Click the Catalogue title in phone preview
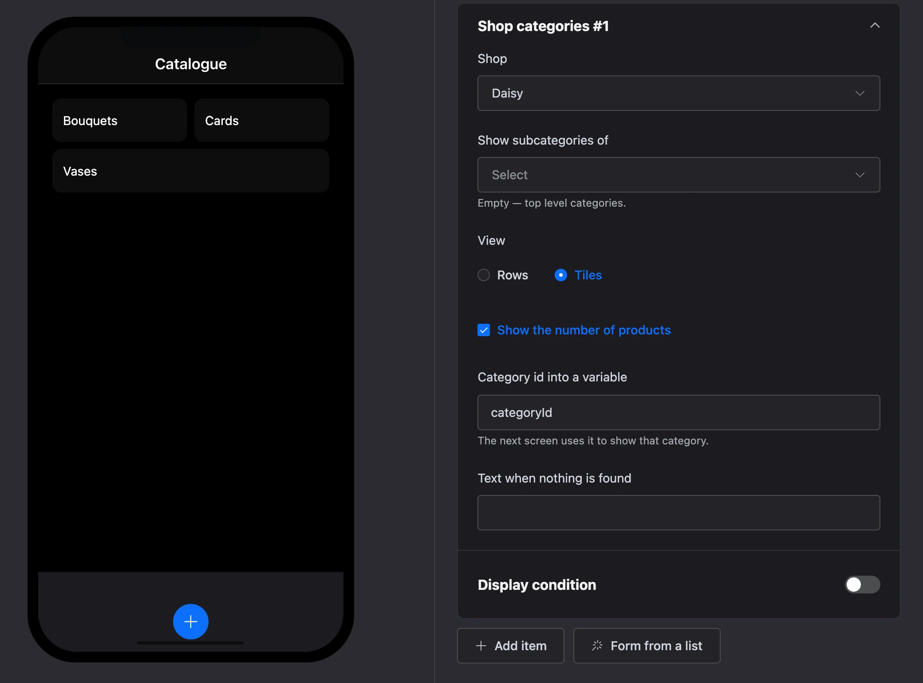Screen dimensions: 923x683 pos(191,64)
